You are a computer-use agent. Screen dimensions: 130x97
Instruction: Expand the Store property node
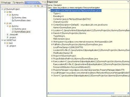coord(52,76)
